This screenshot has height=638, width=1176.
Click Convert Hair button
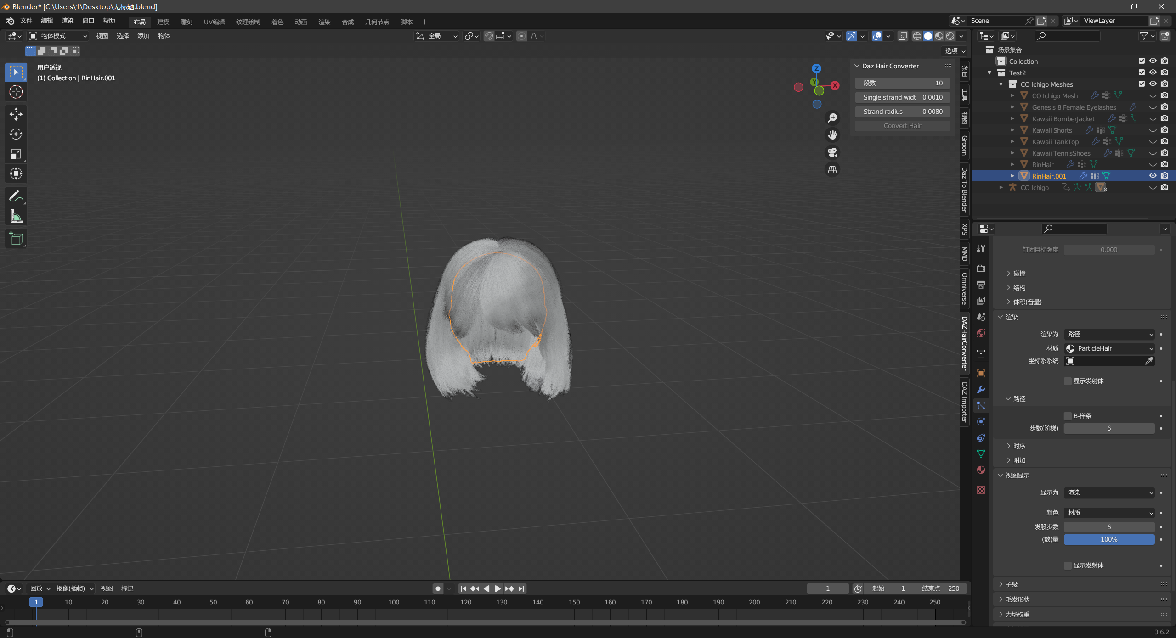(902, 126)
